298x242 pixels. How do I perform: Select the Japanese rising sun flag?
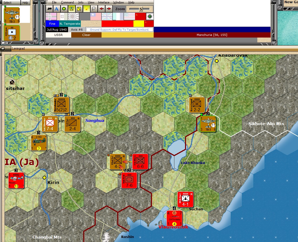click(74, 17)
